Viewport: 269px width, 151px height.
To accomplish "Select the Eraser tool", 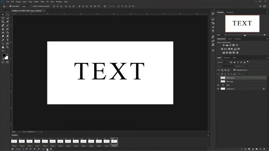I will [3, 33].
